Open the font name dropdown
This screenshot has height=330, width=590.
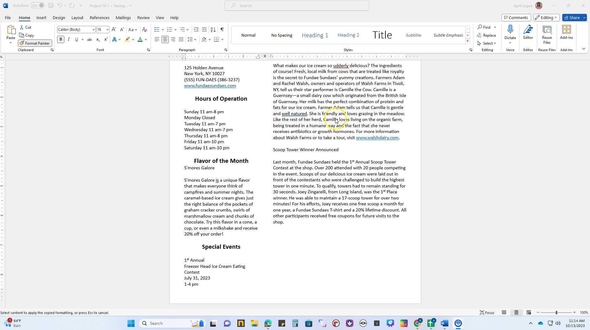(93, 30)
